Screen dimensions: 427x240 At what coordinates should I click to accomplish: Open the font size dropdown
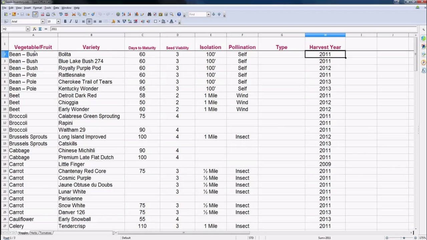(x=58, y=21)
